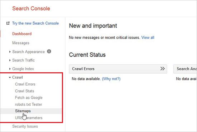The width and height of the screenshot is (197, 132).
Task: Click the Why not? link
Action: (x=111, y=79)
